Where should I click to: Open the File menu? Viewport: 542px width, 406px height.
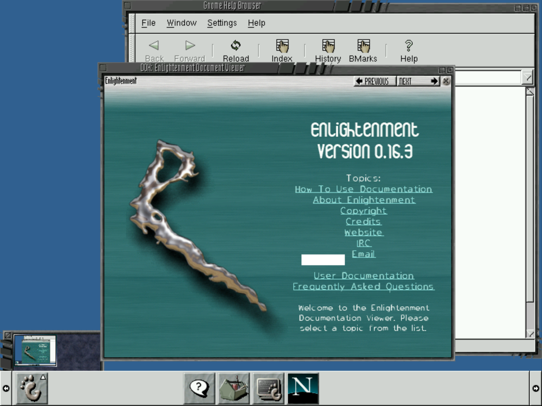tap(148, 23)
